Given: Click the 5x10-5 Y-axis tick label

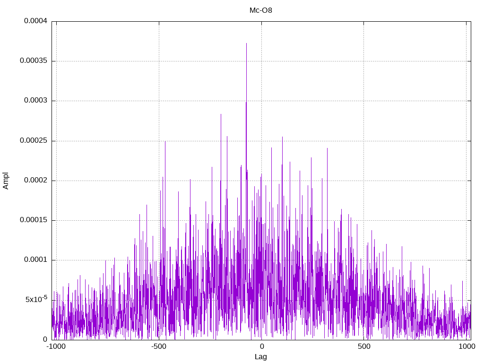Looking at the screenshot, I should [36, 299].
